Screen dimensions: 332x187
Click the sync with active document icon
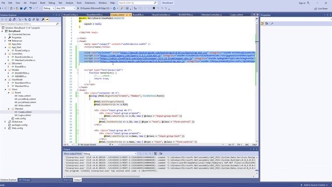[x=25, y=19]
